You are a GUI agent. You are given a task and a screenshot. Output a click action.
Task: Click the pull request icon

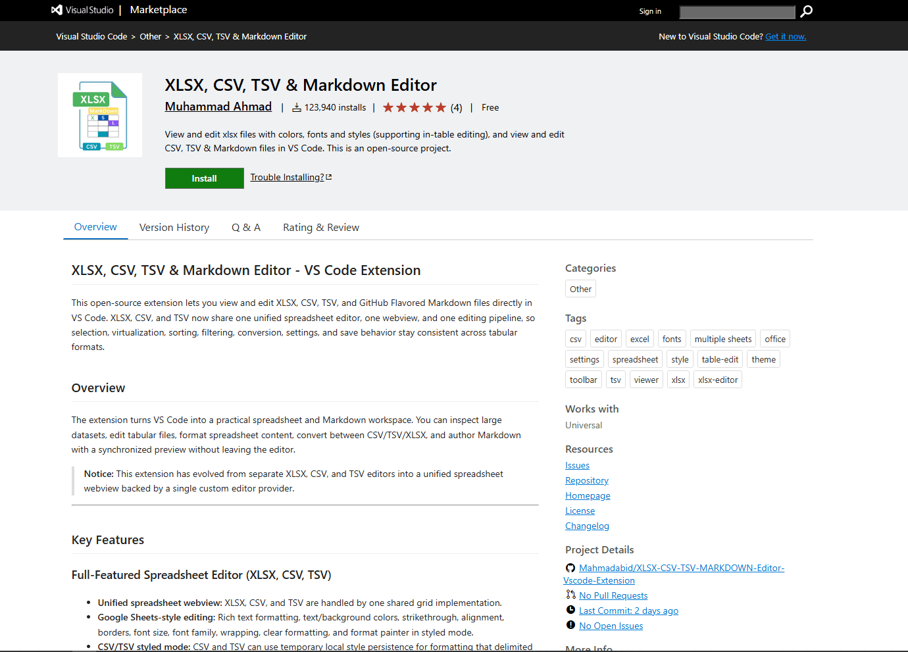570,595
